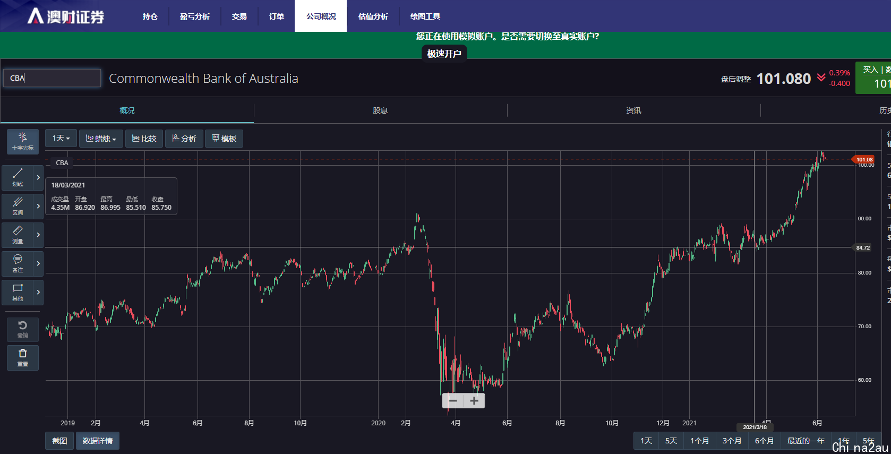Image resolution: width=891 pixels, height=454 pixels.
Task: Click the red down arrows price change indicator
Action: (821, 78)
